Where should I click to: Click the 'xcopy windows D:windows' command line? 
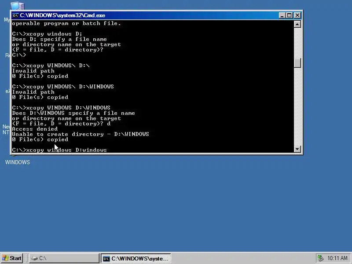coord(59,150)
